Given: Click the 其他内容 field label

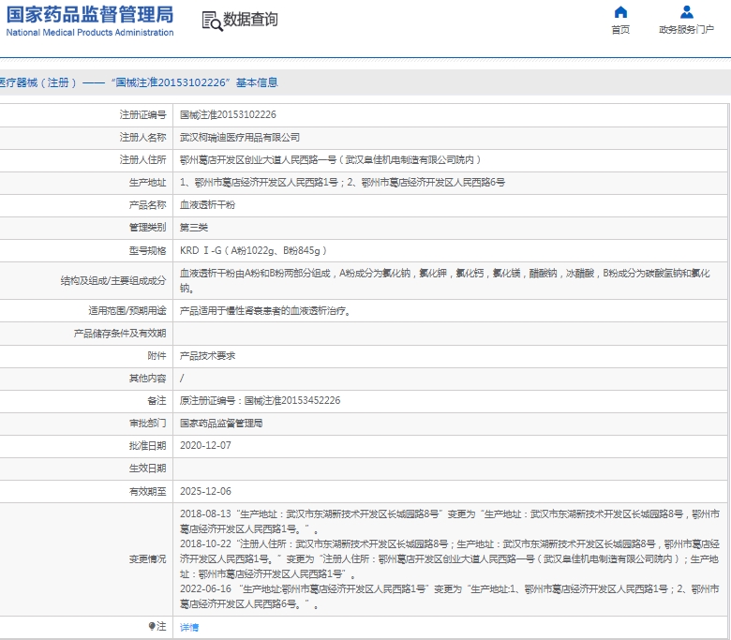Looking at the screenshot, I should click(x=147, y=378).
